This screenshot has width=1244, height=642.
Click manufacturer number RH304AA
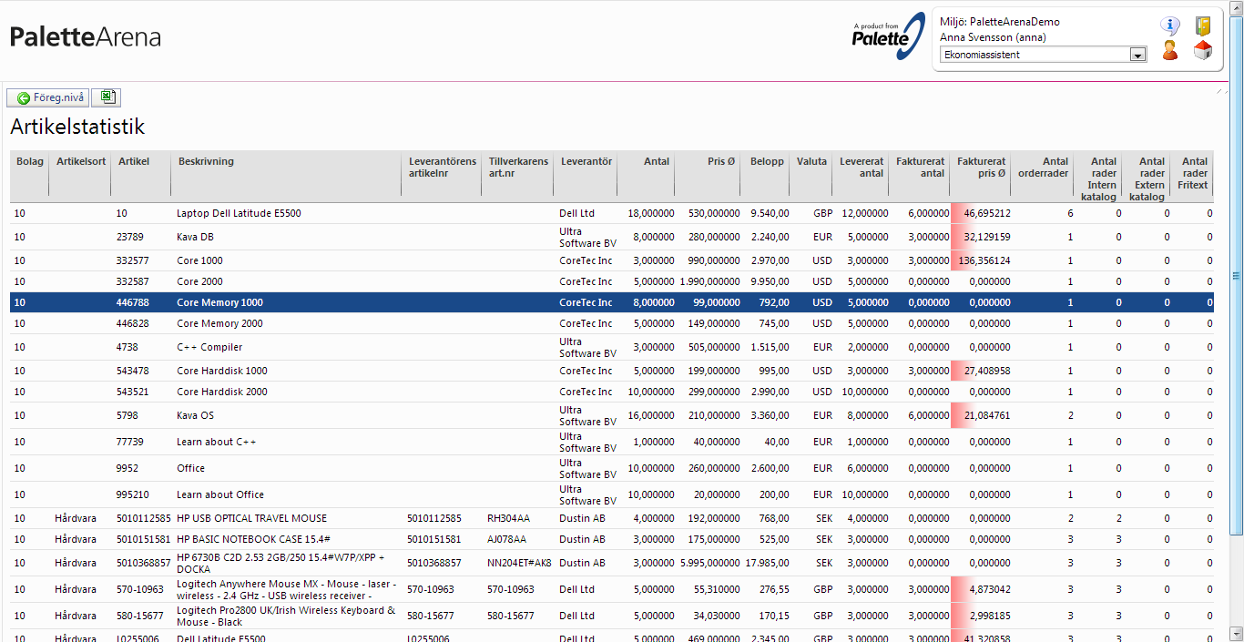[510, 518]
